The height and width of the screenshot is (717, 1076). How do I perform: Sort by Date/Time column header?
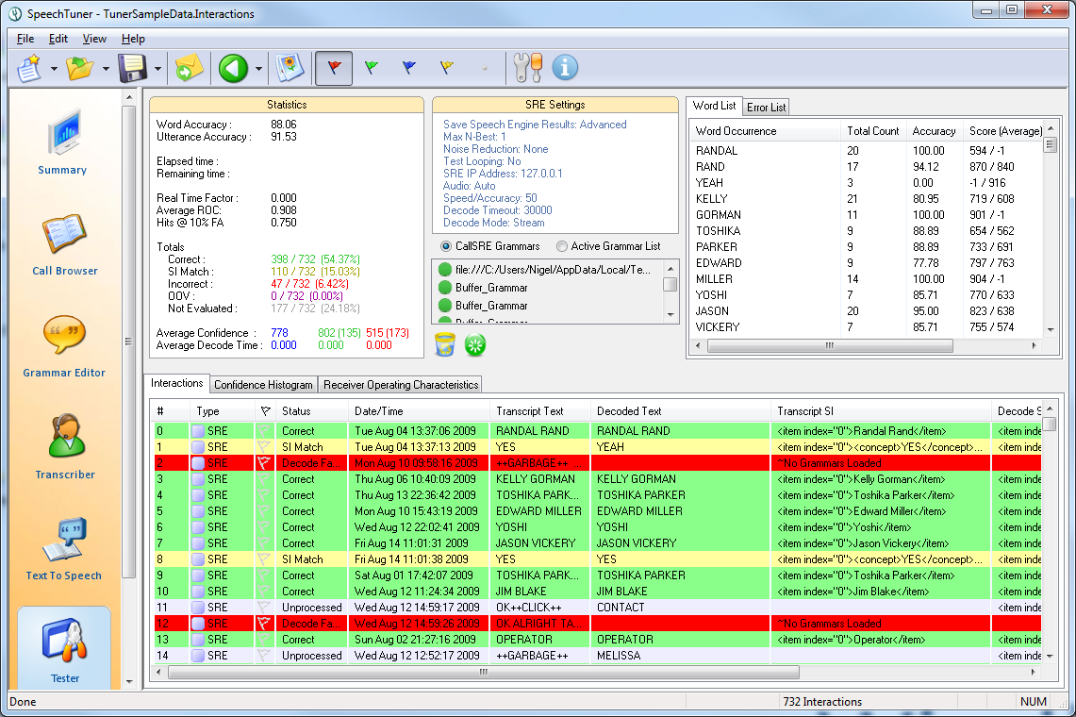point(419,411)
